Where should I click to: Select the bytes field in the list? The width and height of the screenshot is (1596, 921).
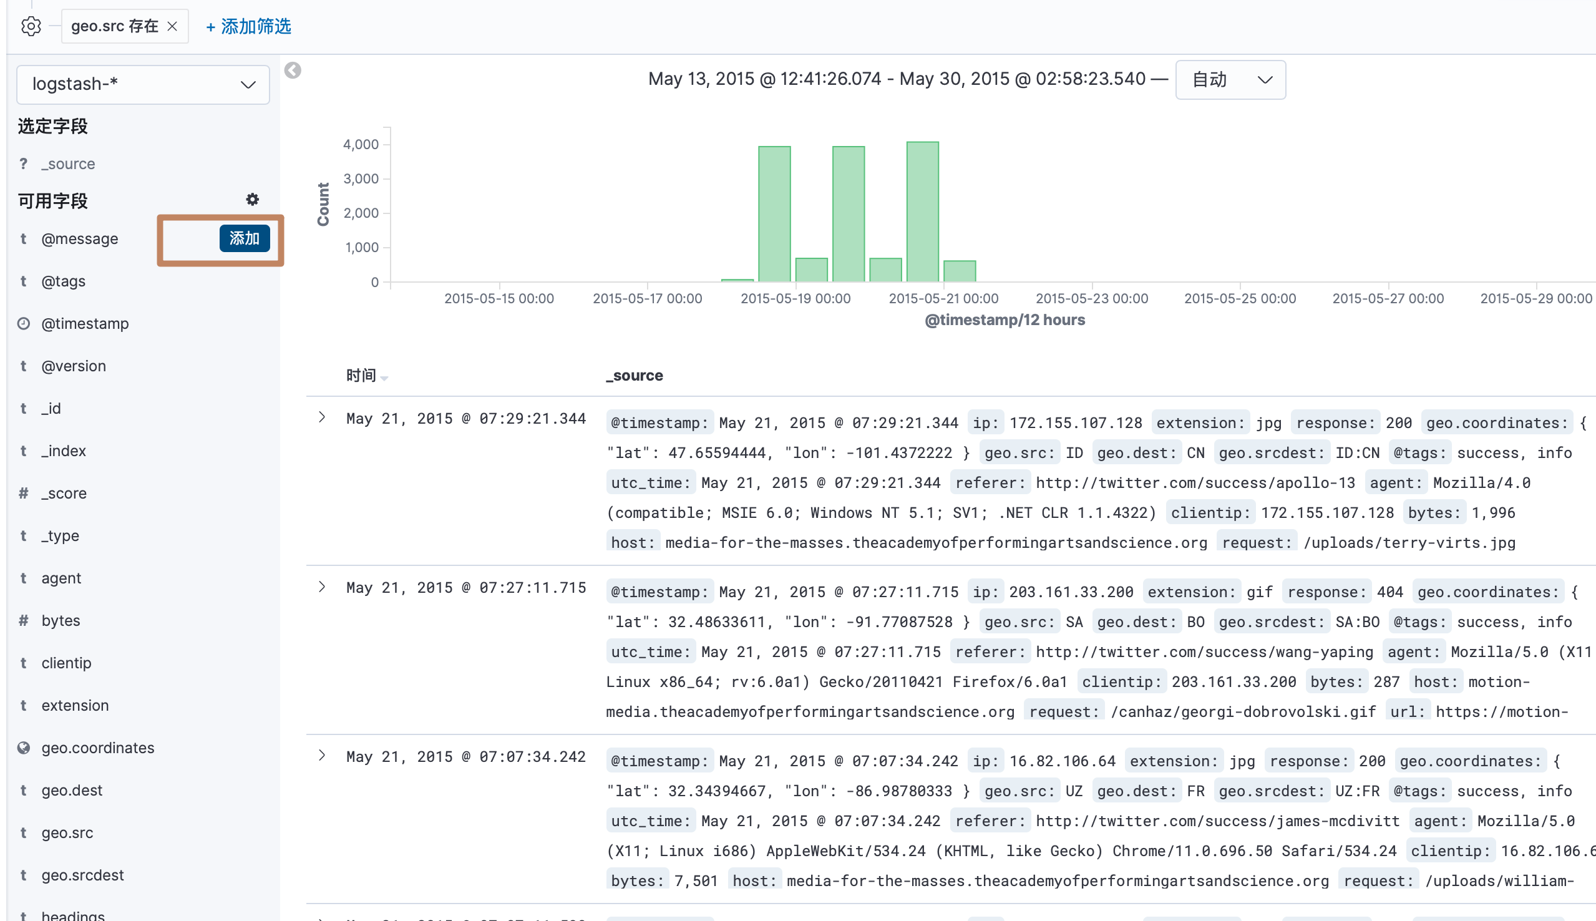(x=61, y=620)
